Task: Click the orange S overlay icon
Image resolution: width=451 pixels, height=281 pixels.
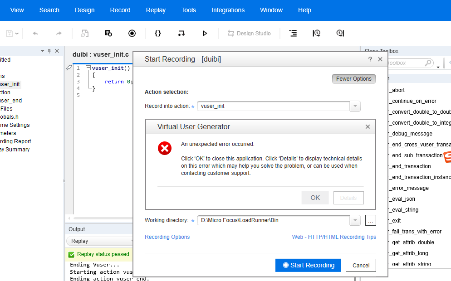Action: click(x=447, y=157)
